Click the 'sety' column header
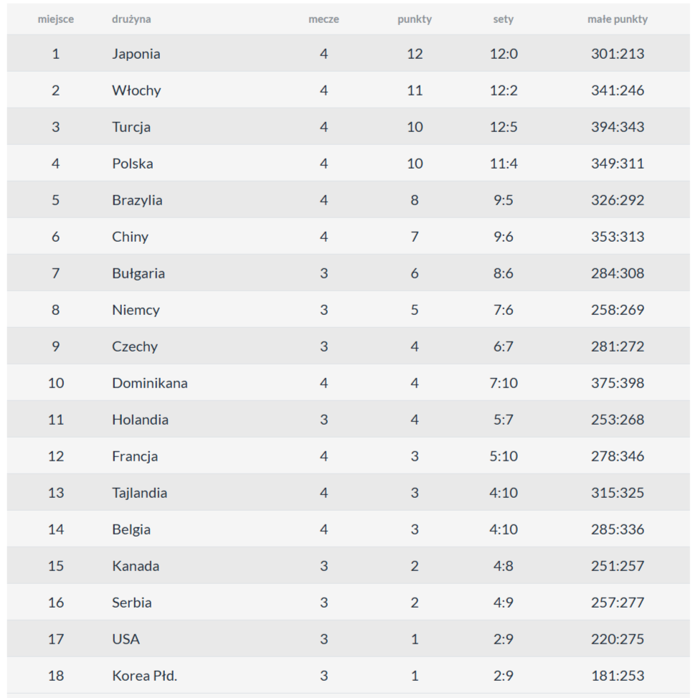The image size is (698, 698). click(503, 19)
